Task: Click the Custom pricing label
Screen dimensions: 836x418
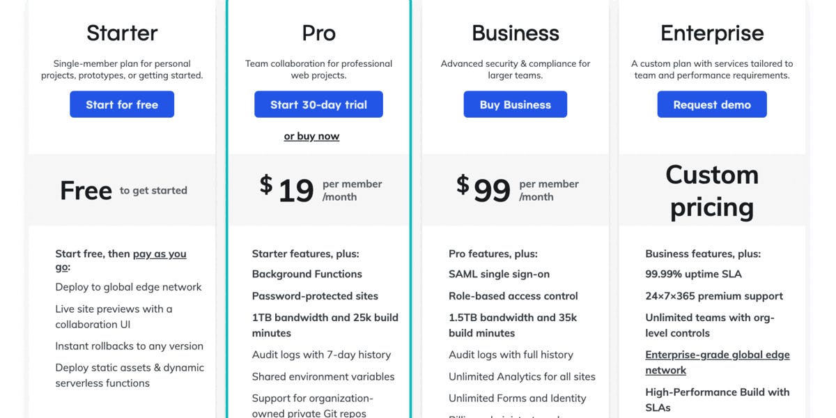Action: [711, 190]
